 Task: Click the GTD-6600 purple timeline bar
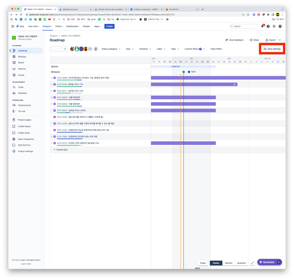coord(183,111)
